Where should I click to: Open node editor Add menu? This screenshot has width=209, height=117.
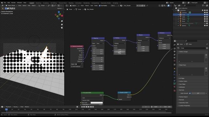point(91,6)
